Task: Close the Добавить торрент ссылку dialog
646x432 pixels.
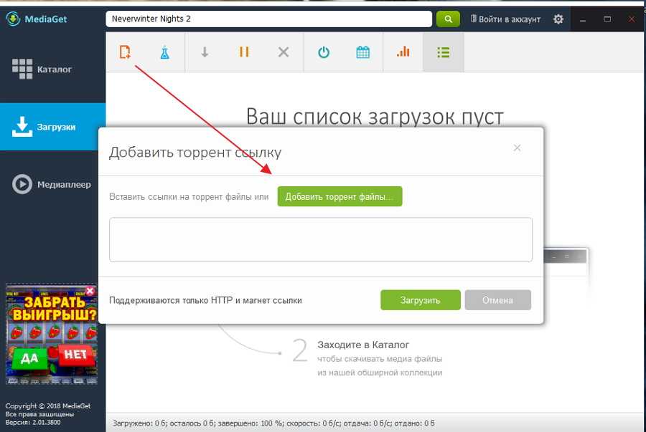Action: pyautogui.click(x=517, y=148)
